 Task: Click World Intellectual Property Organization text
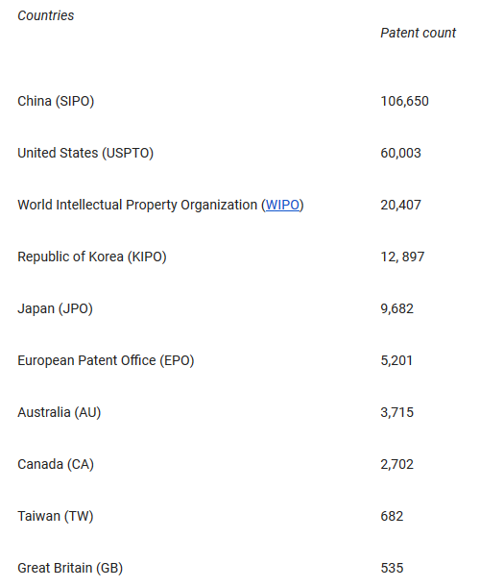(x=137, y=205)
